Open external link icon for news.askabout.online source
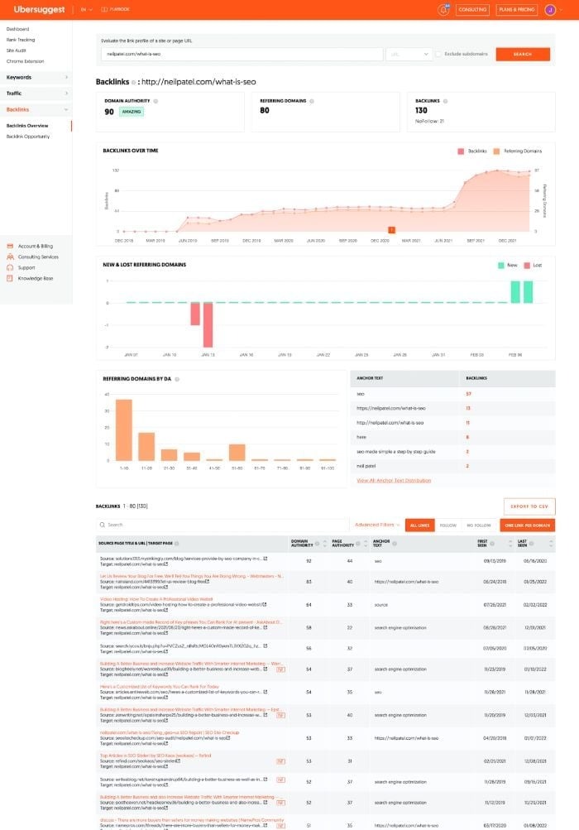Image resolution: width=579 pixels, height=830 pixels. click(266, 627)
